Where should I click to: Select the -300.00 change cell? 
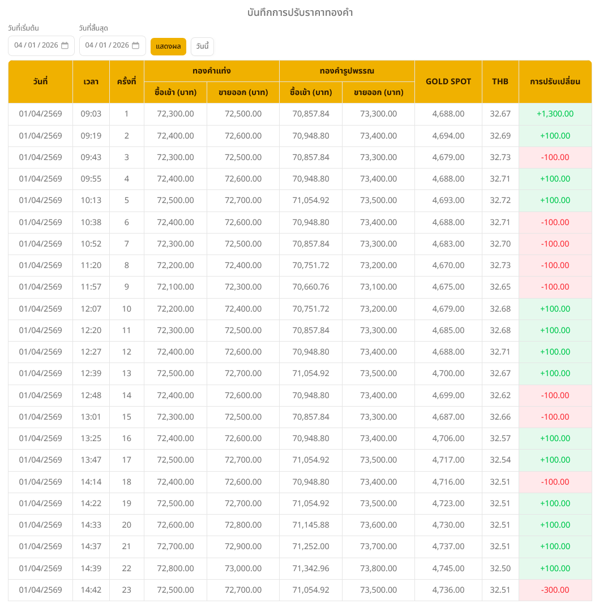(x=555, y=590)
